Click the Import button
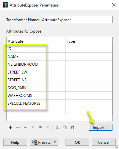The image size is (119, 149). pos(100,127)
